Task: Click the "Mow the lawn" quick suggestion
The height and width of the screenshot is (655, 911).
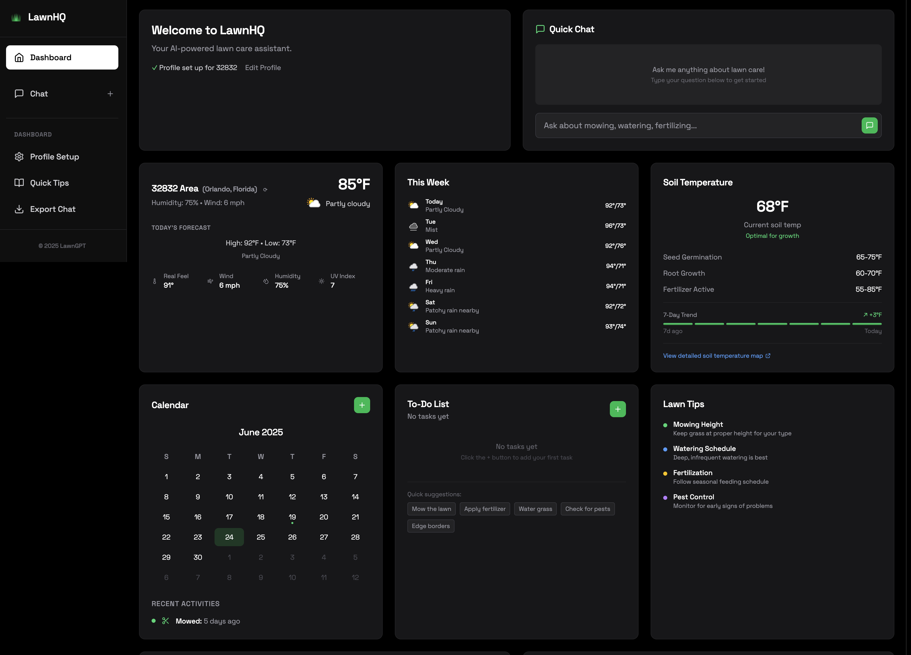Action: [x=431, y=509]
